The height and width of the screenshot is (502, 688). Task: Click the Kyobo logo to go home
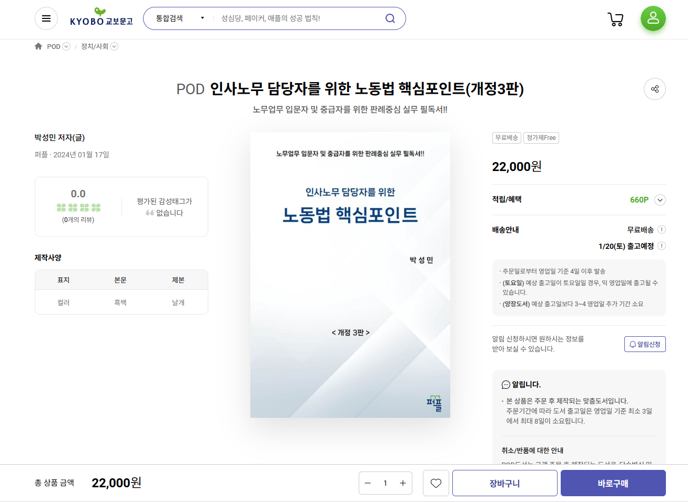point(101,18)
